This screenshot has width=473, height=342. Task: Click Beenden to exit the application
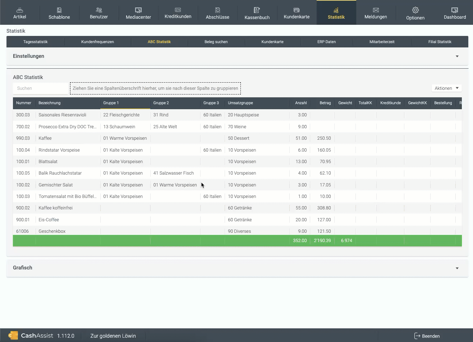[x=427, y=336]
